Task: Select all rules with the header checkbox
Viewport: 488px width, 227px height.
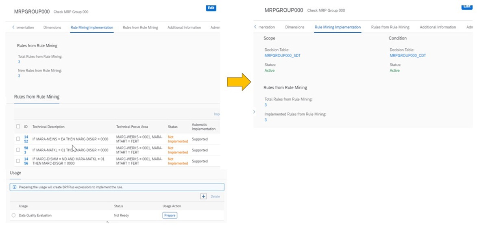Action: (x=18, y=127)
